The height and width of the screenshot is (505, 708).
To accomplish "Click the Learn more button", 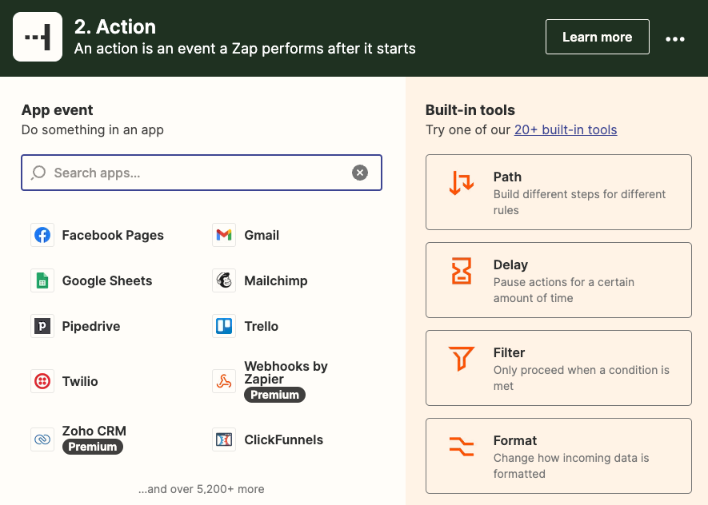I will tap(598, 37).
